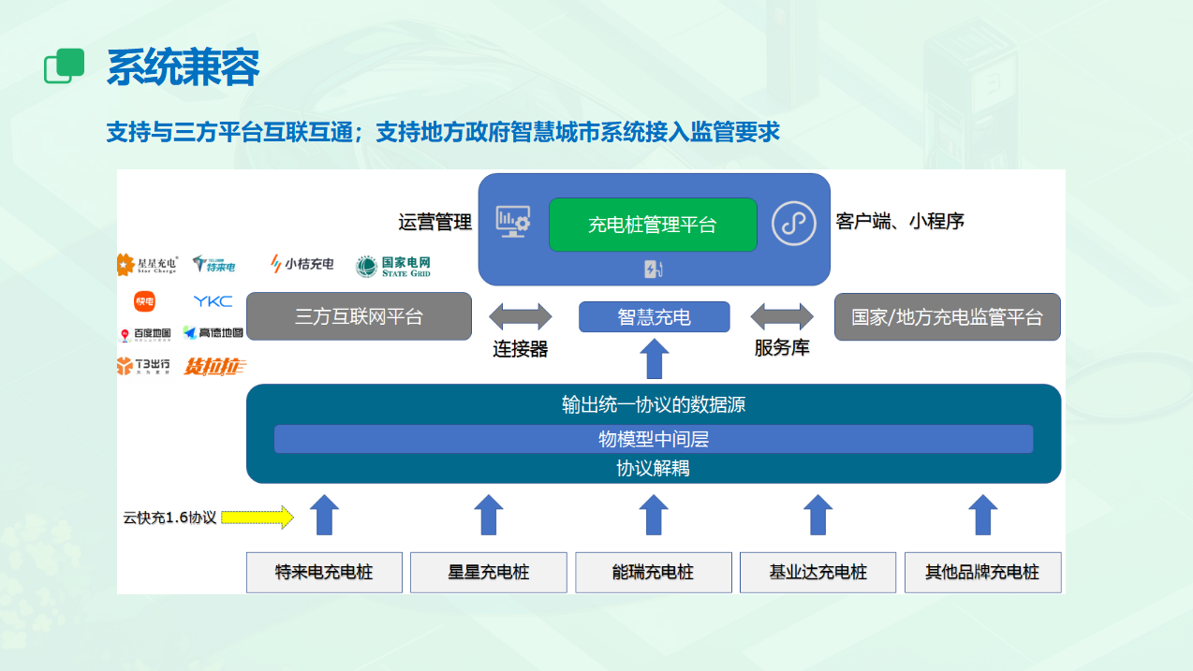Click the slide title 系统兼容
Image resolution: width=1193 pixels, height=671 pixels.
click(x=183, y=66)
